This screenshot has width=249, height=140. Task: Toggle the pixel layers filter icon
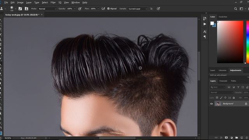pos(229,87)
